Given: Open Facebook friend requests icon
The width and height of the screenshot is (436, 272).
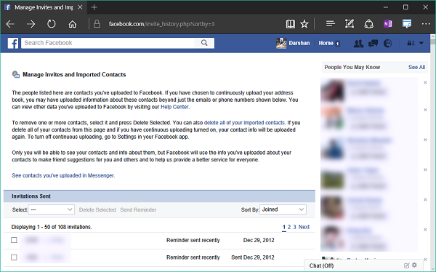Looking at the screenshot, I should tap(358, 43).
